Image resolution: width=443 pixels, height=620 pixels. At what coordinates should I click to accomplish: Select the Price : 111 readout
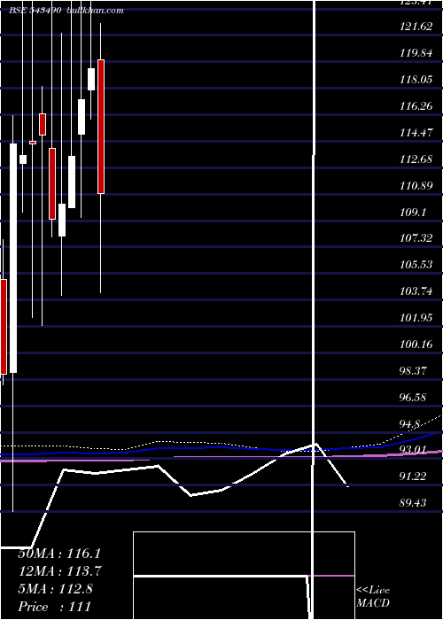click(55, 607)
